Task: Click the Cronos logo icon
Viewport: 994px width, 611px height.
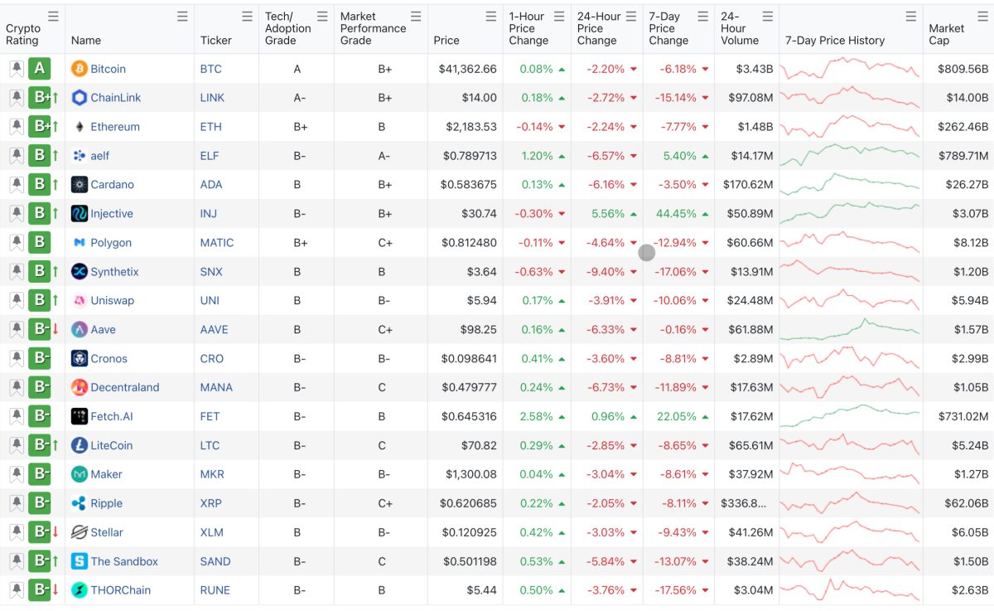Action: click(x=80, y=358)
